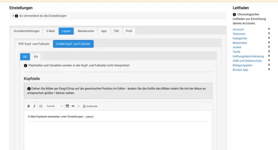
Task: Open the App tab
Action: pos(104,31)
